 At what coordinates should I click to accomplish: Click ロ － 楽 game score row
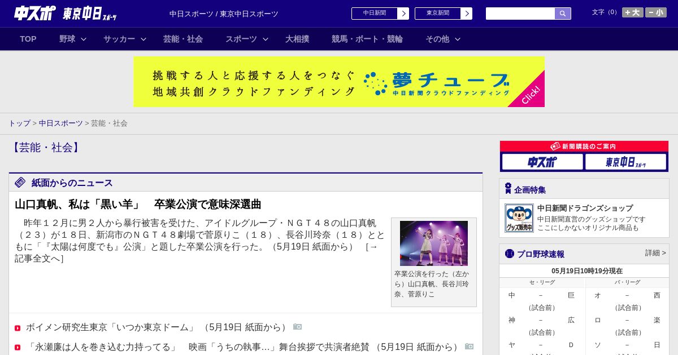click(x=627, y=320)
